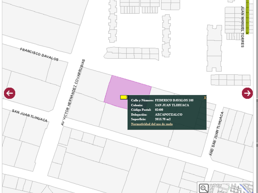The width and height of the screenshot is (258, 193).
Task: Click Código Postal field label
Action: (141, 110)
